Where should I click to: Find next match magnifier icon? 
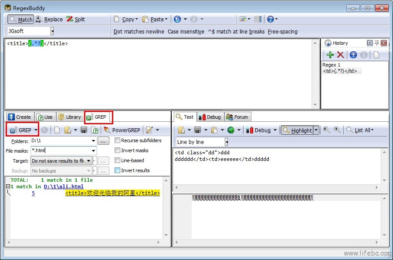tap(337, 130)
